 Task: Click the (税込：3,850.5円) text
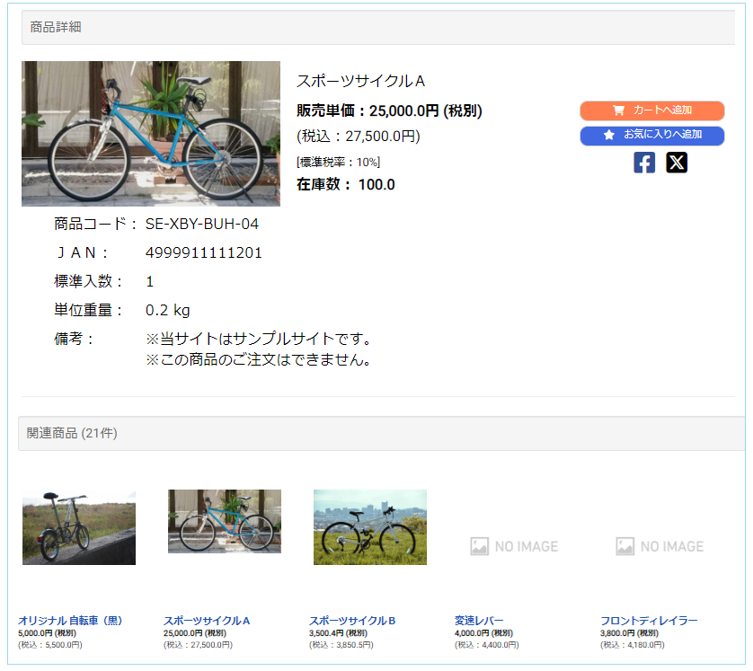(x=341, y=645)
